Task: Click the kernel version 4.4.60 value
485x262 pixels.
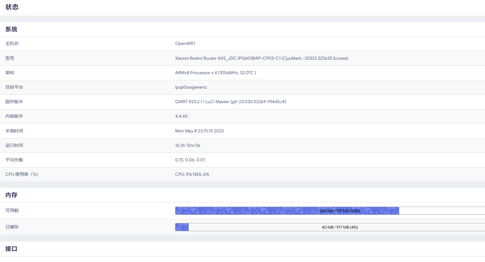Action: [x=181, y=116]
